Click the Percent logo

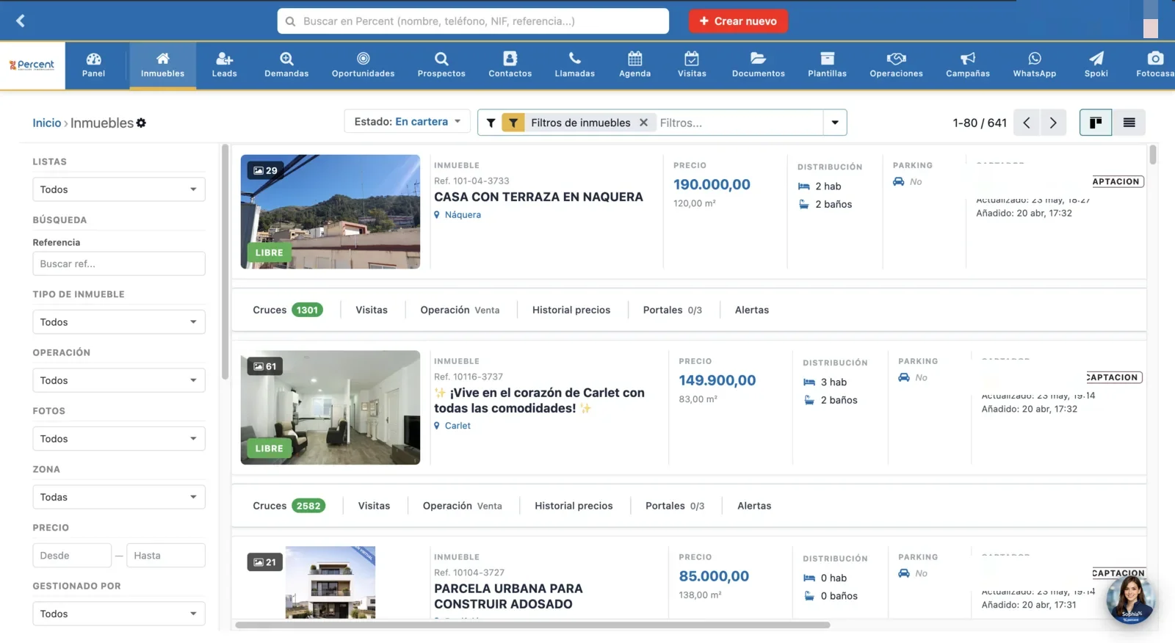(x=32, y=65)
